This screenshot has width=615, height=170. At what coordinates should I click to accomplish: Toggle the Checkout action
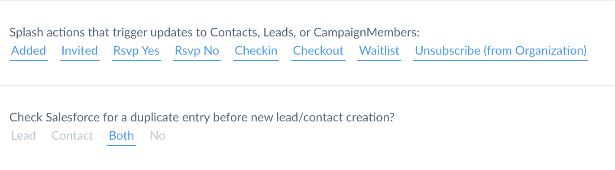tap(318, 51)
